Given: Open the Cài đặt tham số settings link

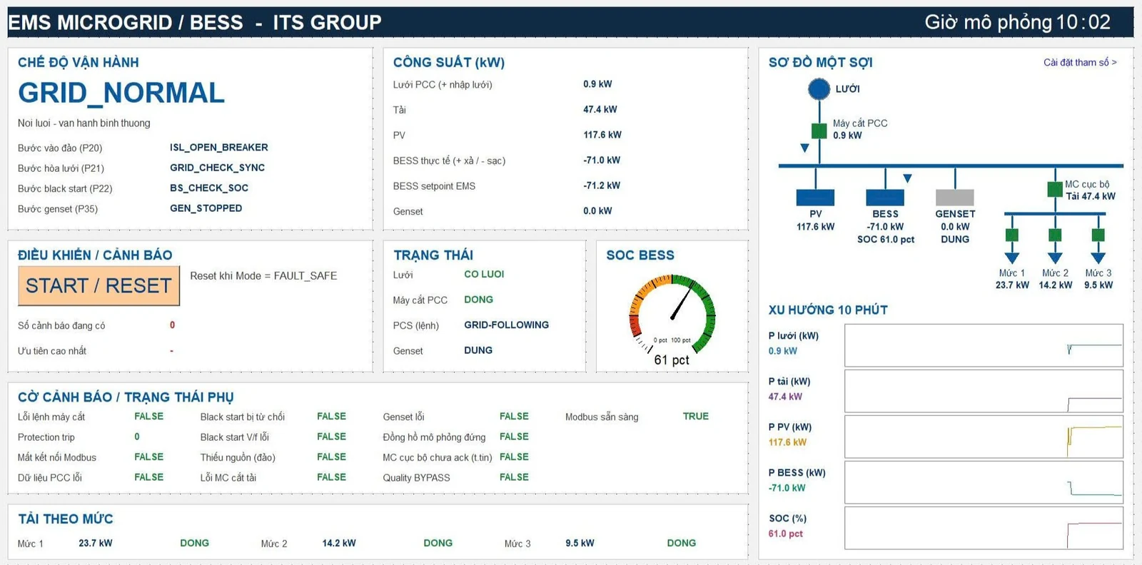Looking at the screenshot, I should pos(1080,63).
